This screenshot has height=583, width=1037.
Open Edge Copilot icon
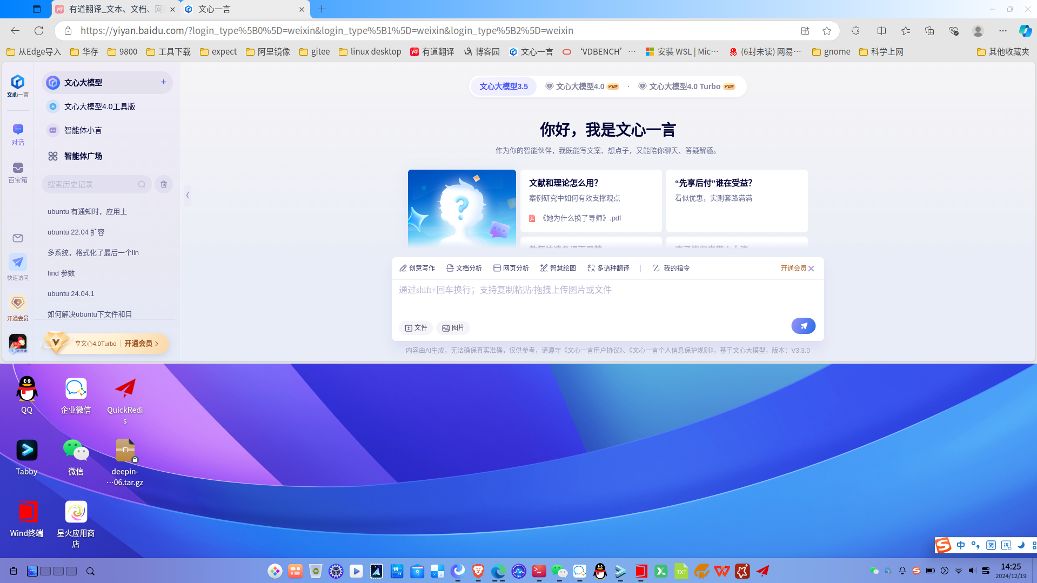(x=1025, y=31)
